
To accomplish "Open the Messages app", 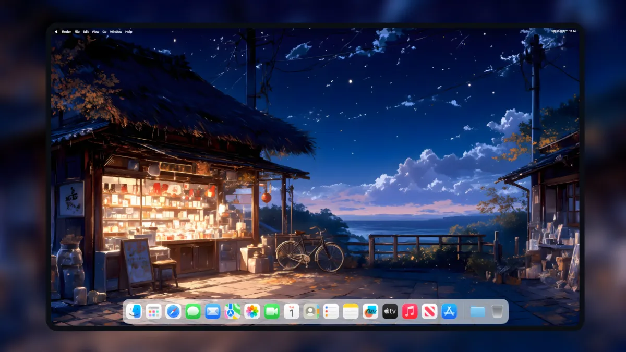I will coord(193,311).
